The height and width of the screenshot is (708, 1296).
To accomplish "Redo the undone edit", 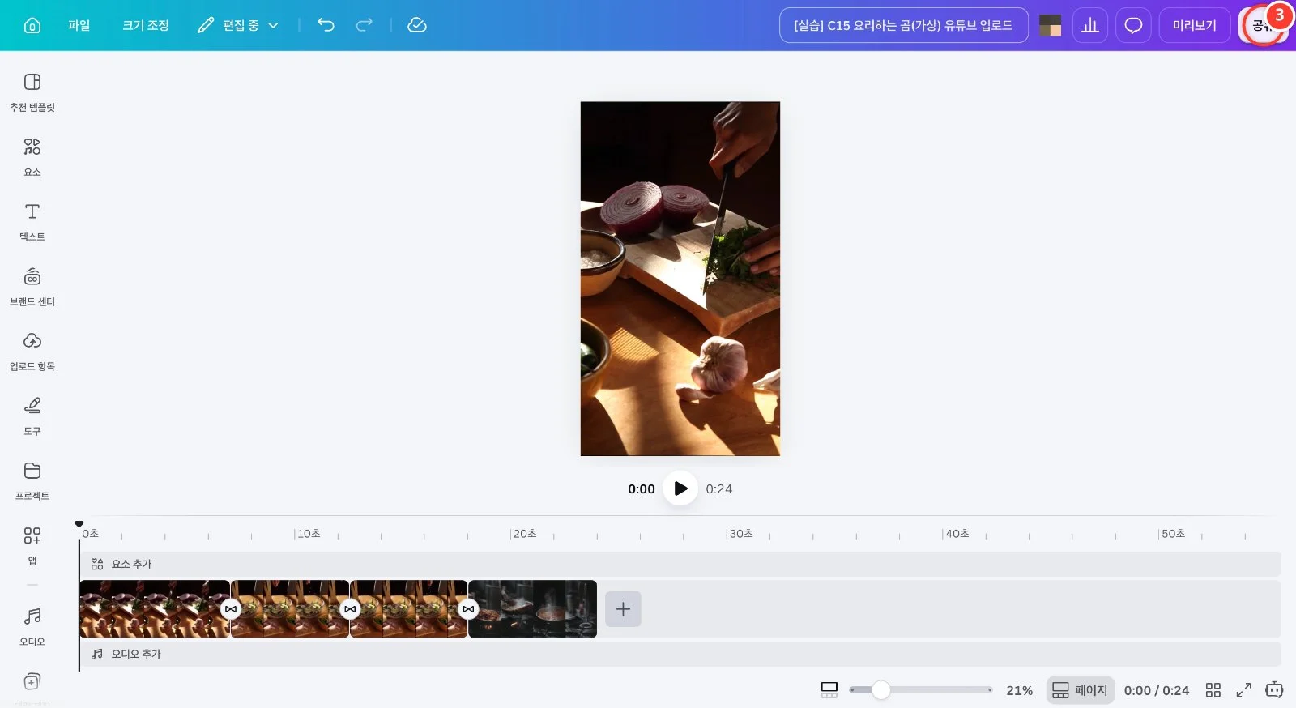I will click(x=364, y=25).
